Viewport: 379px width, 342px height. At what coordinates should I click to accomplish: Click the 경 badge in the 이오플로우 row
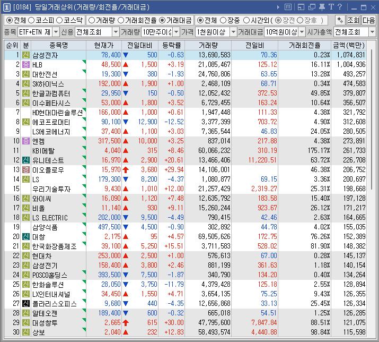pos(26,169)
